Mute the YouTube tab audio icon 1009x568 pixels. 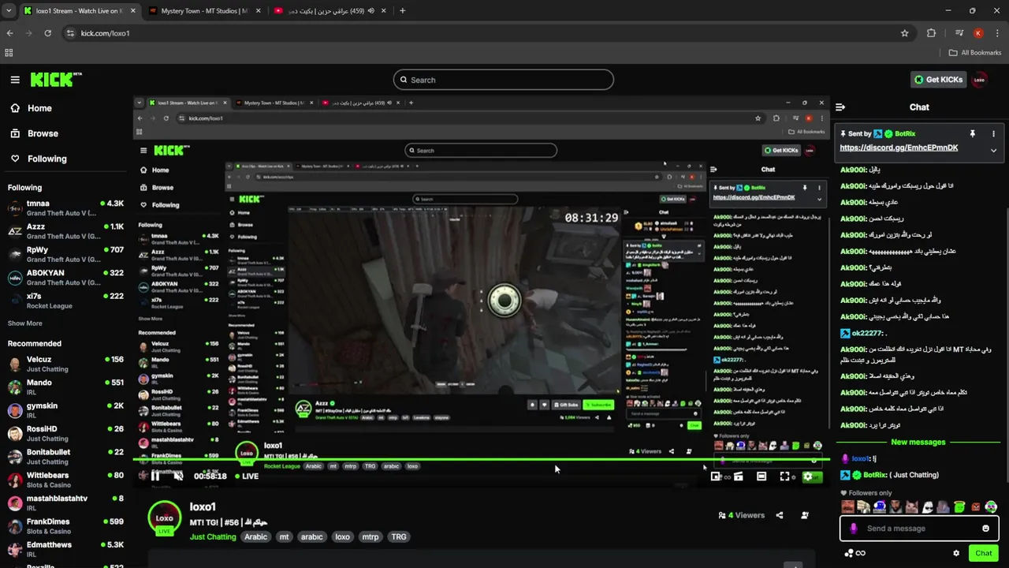point(370,11)
